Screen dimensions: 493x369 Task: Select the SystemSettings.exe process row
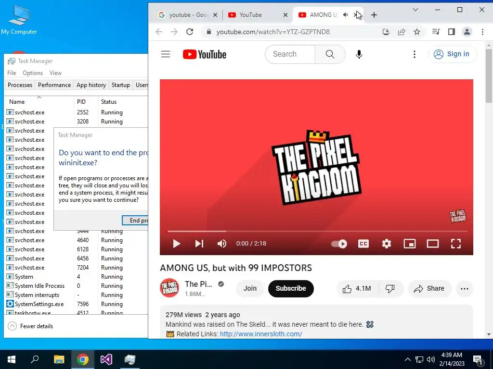(x=77, y=304)
